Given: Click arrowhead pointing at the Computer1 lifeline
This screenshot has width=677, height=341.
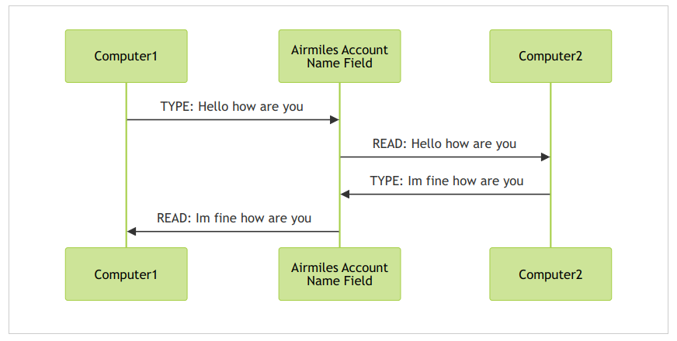Looking at the screenshot, I should pos(132,232).
